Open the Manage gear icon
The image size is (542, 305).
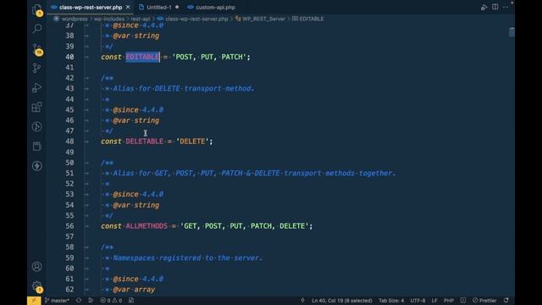pyautogui.click(x=36, y=286)
